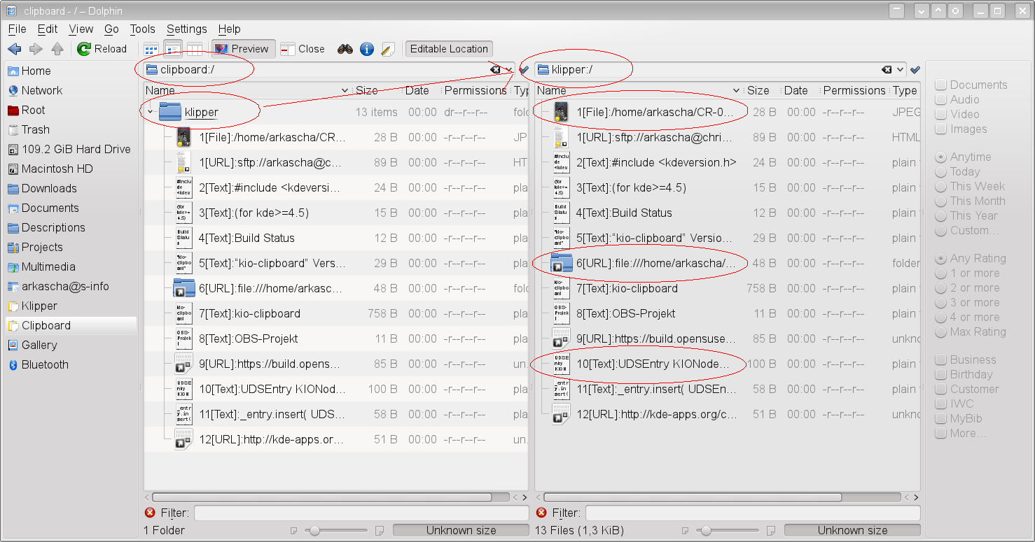Image resolution: width=1035 pixels, height=542 pixels.
Task: Click the Name column sort arrow, right pane
Action: [736, 91]
